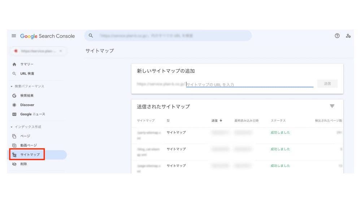Click the Google ニュース icon
This screenshot has width=361, height=203.
[x=14, y=114]
